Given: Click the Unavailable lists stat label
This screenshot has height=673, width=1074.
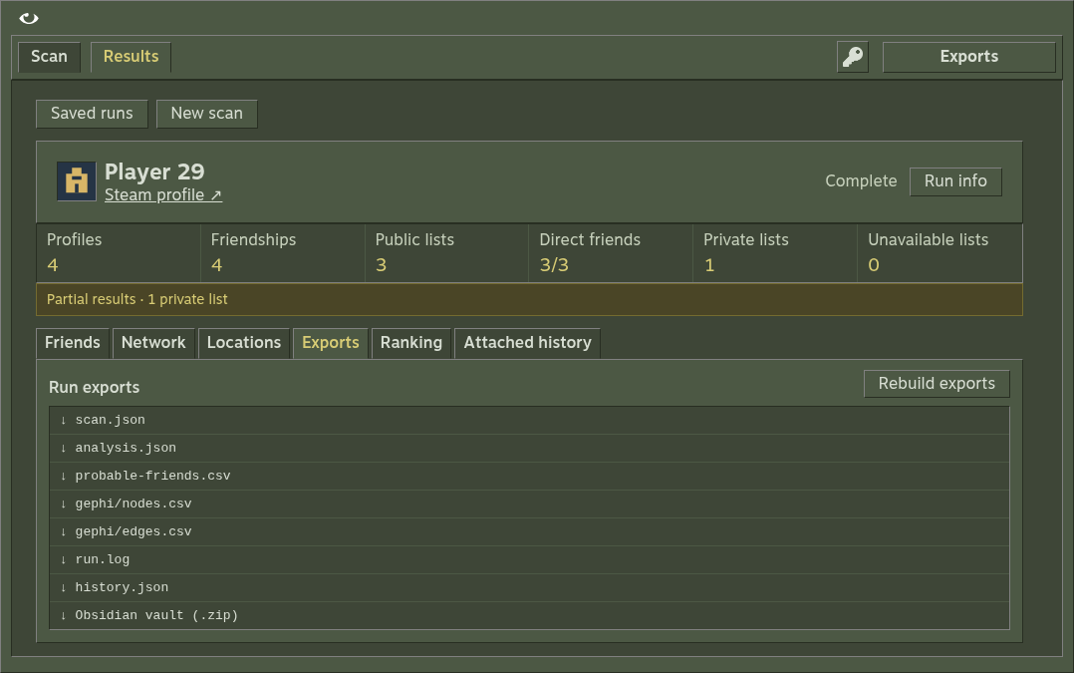Looking at the screenshot, I should click(x=929, y=240).
